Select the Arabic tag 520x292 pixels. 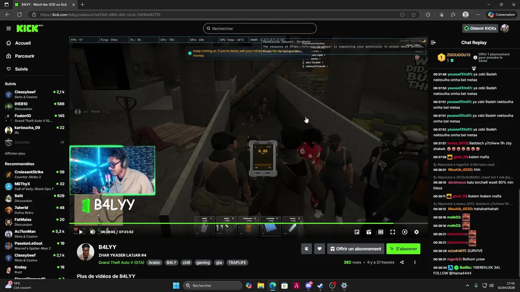pyautogui.click(x=154, y=262)
